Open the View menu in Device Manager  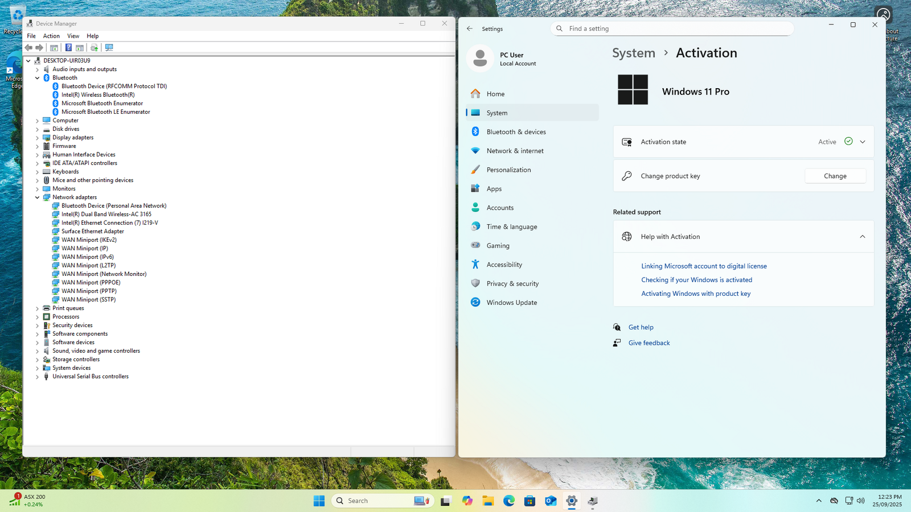[x=73, y=36]
